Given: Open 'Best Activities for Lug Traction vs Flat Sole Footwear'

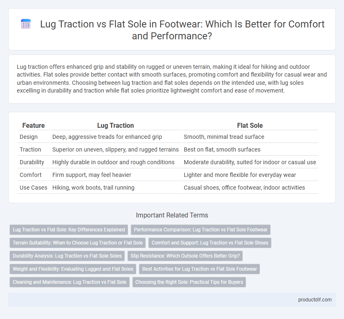Looking at the screenshot, I should click(x=199, y=269).
